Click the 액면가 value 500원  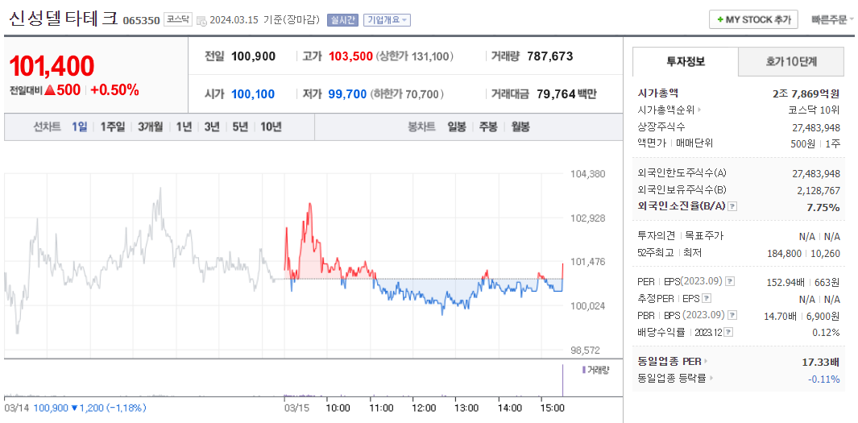click(803, 143)
